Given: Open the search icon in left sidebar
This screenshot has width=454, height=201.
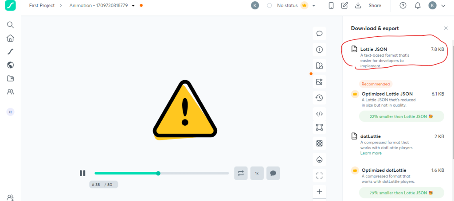Looking at the screenshot, I should (10, 25).
